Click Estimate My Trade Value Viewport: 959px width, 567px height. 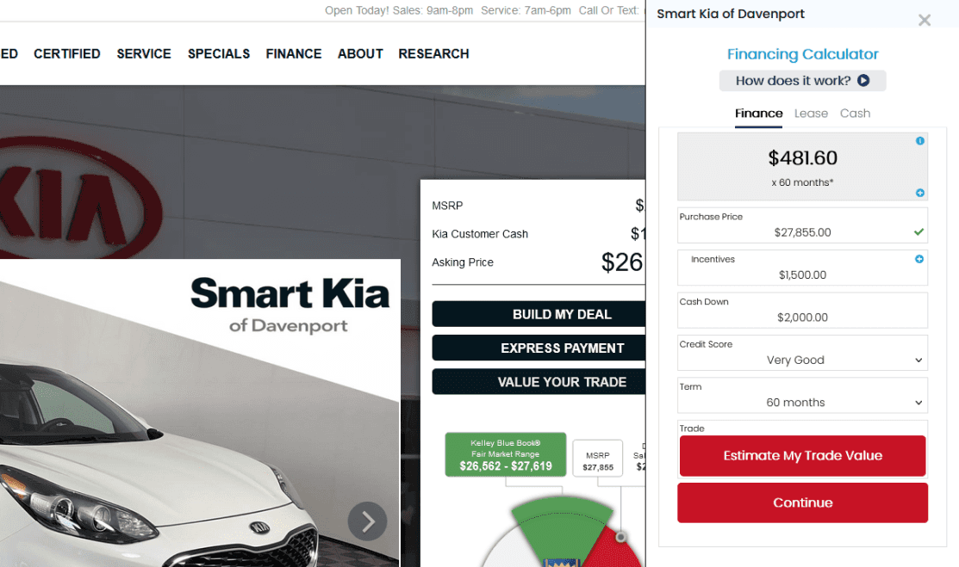(x=802, y=456)
